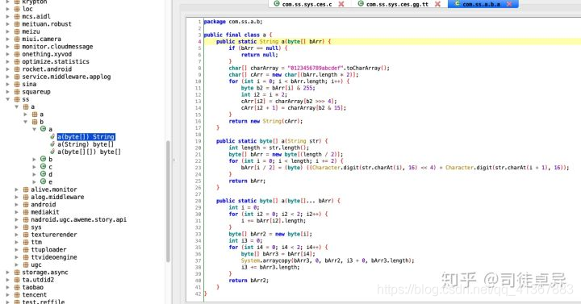Click the package icon next to meizu
This screenshot has width=581, height=304.
pyautogui.click(x=17, y=31)
